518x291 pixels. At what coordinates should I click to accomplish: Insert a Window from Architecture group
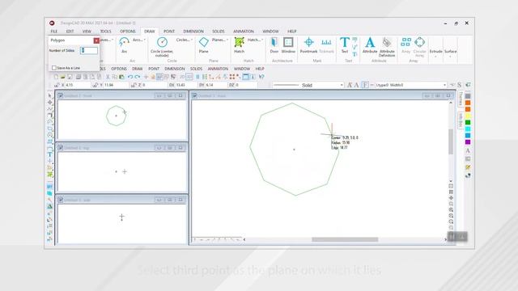pos(288,45)
